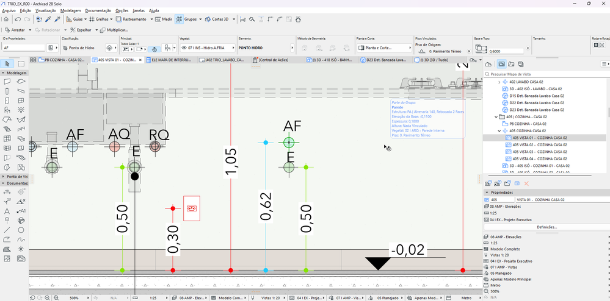Select the Beam tool

[21, 91]
